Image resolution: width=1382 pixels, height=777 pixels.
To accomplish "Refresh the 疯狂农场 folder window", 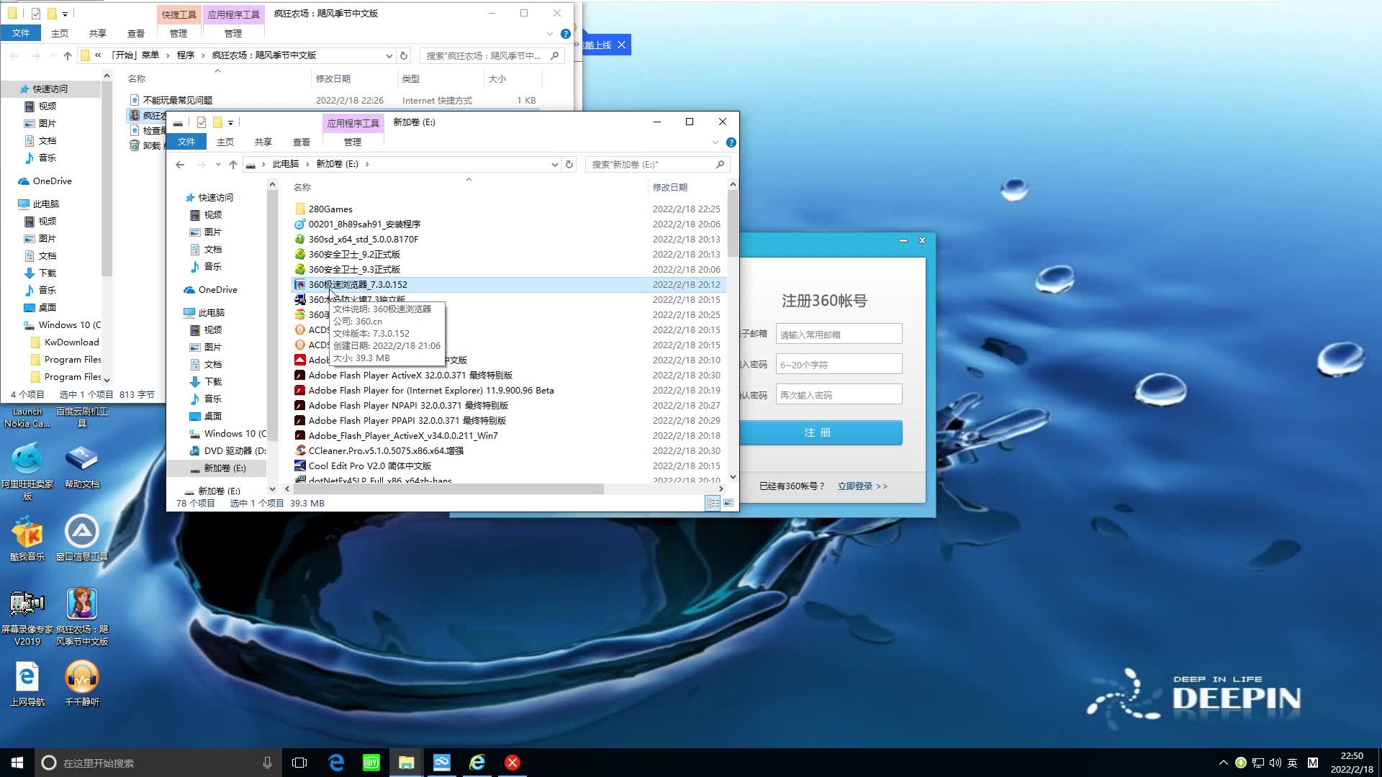I will tap(404, 55).
